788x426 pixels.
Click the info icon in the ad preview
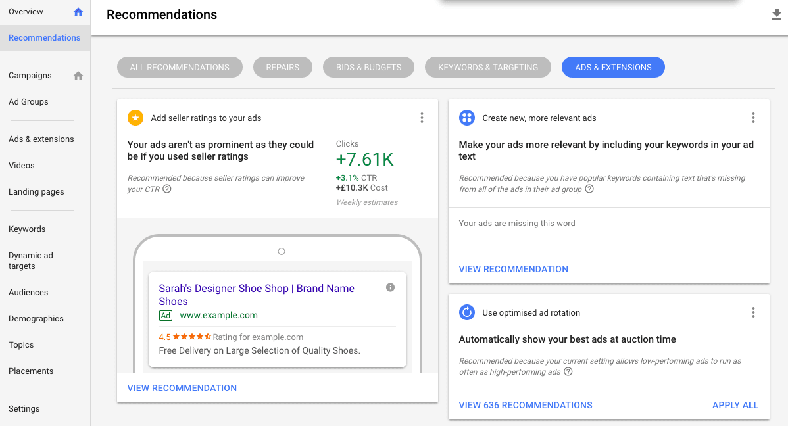click(x=390, y=287)
